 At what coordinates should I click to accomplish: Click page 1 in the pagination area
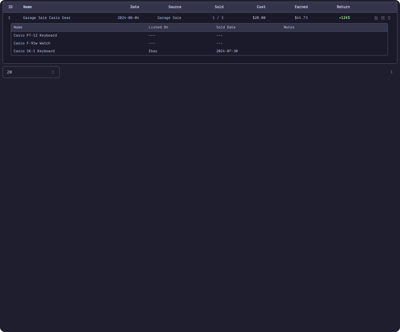[391, 72]
